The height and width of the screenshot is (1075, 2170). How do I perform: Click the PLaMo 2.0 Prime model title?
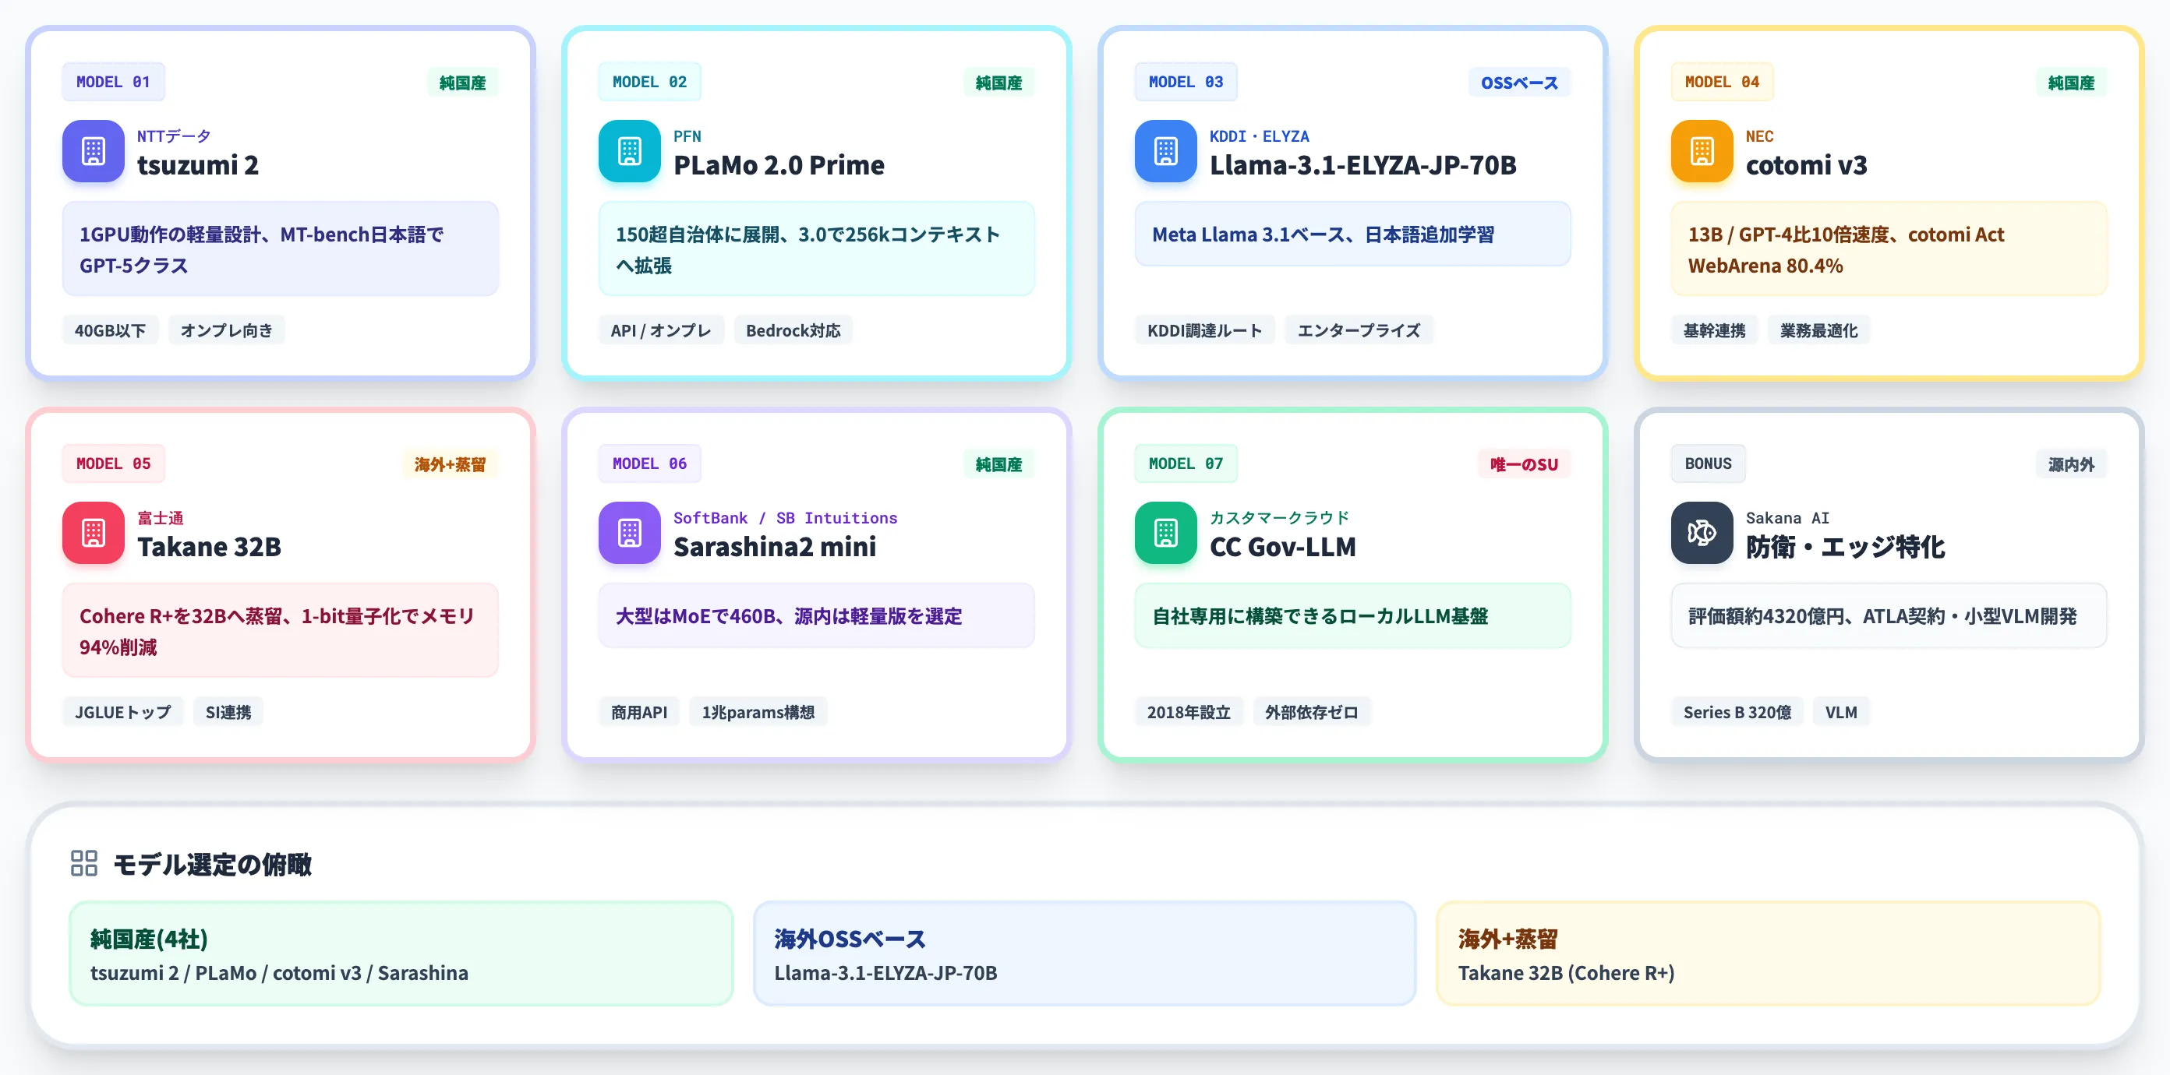click(x=779, y=165)
